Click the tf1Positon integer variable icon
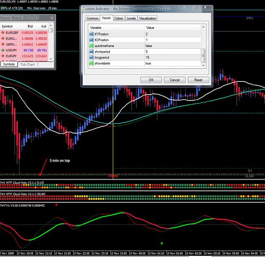 pyautogui.click(x=91, y=34)
